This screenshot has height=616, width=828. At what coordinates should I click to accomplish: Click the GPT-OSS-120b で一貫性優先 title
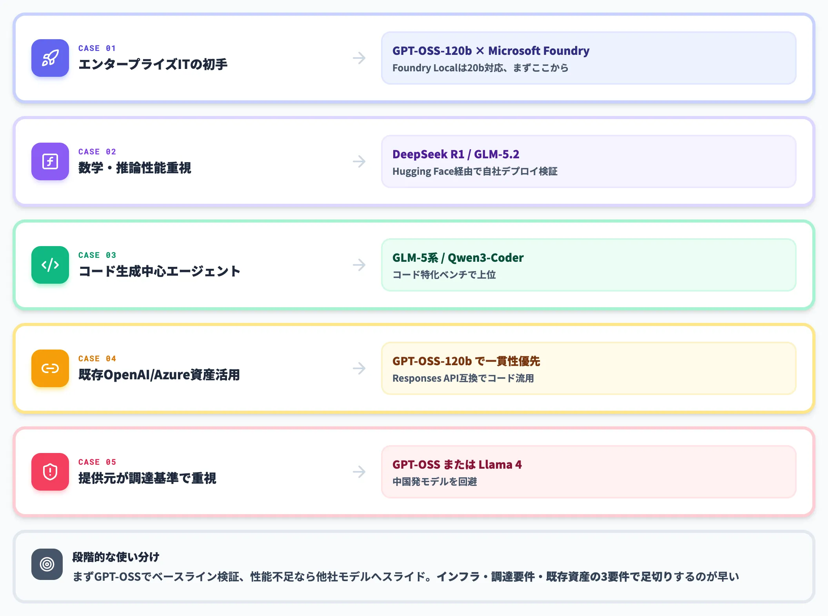tap(466, 361)
